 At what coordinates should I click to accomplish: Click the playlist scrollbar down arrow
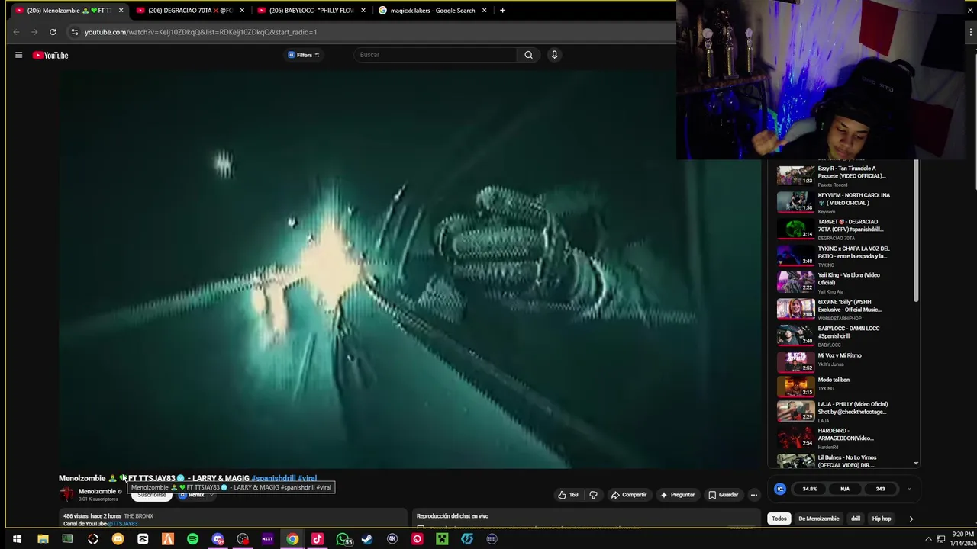(916, 463)
